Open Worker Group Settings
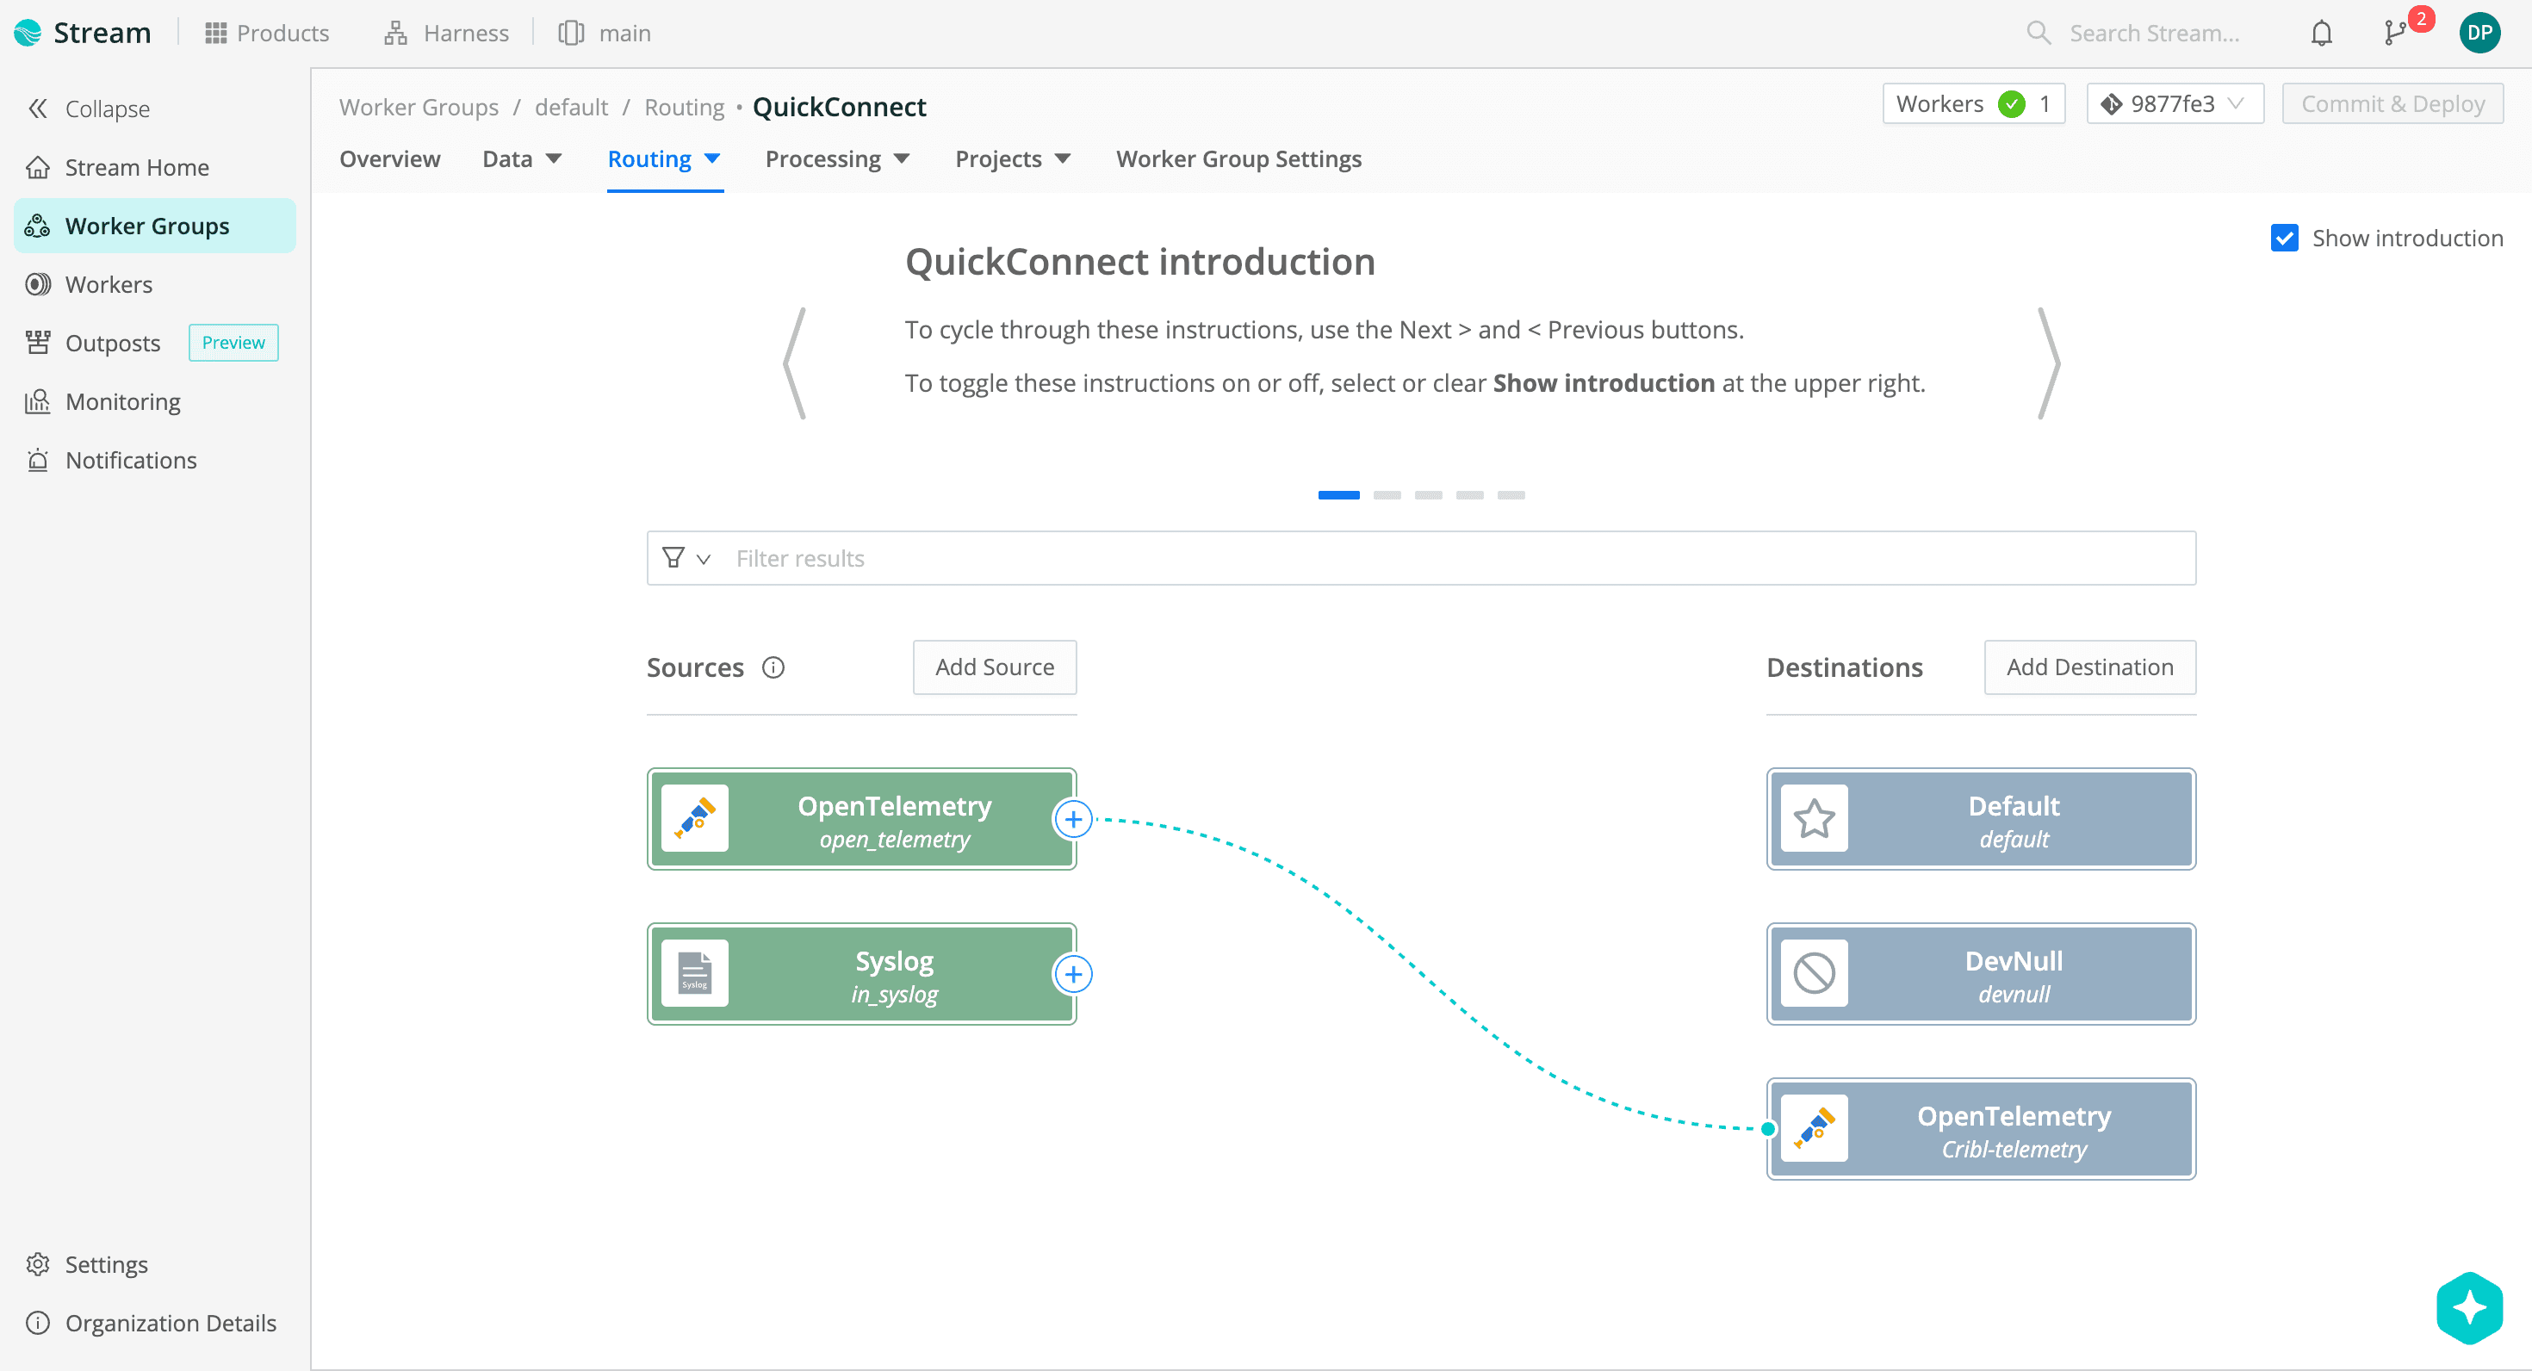This screenshot has width=2532, height=1371. tap(1238, 158)
